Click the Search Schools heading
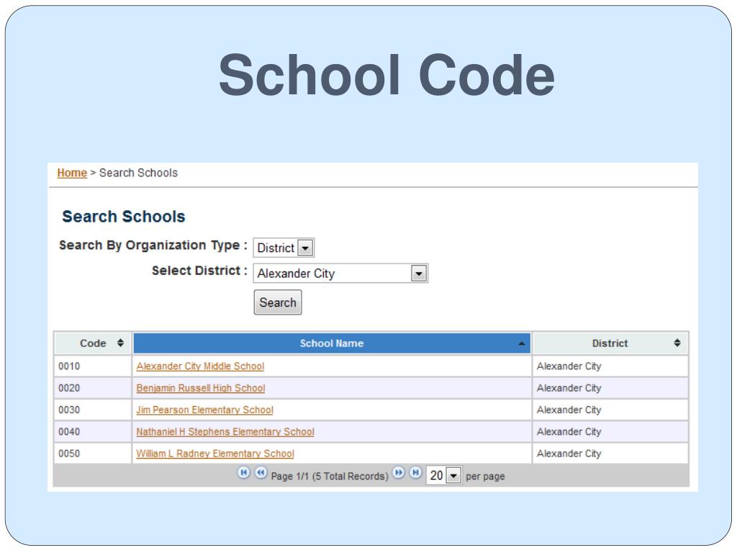Viewport: 737px width, 553px height. click(x=124, y=217)
